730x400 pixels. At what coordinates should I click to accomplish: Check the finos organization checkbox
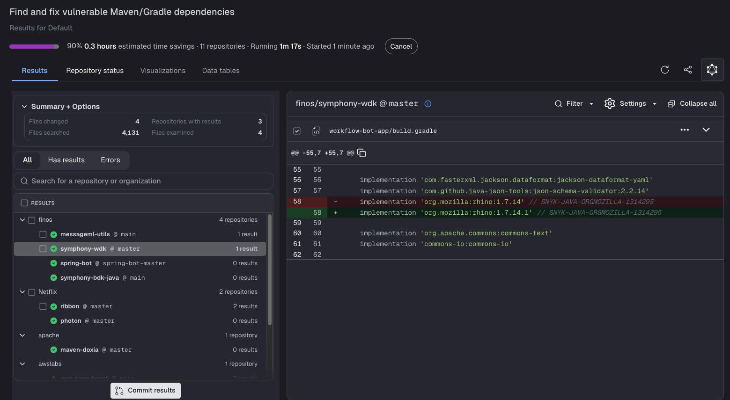click(x=32, y=220)
